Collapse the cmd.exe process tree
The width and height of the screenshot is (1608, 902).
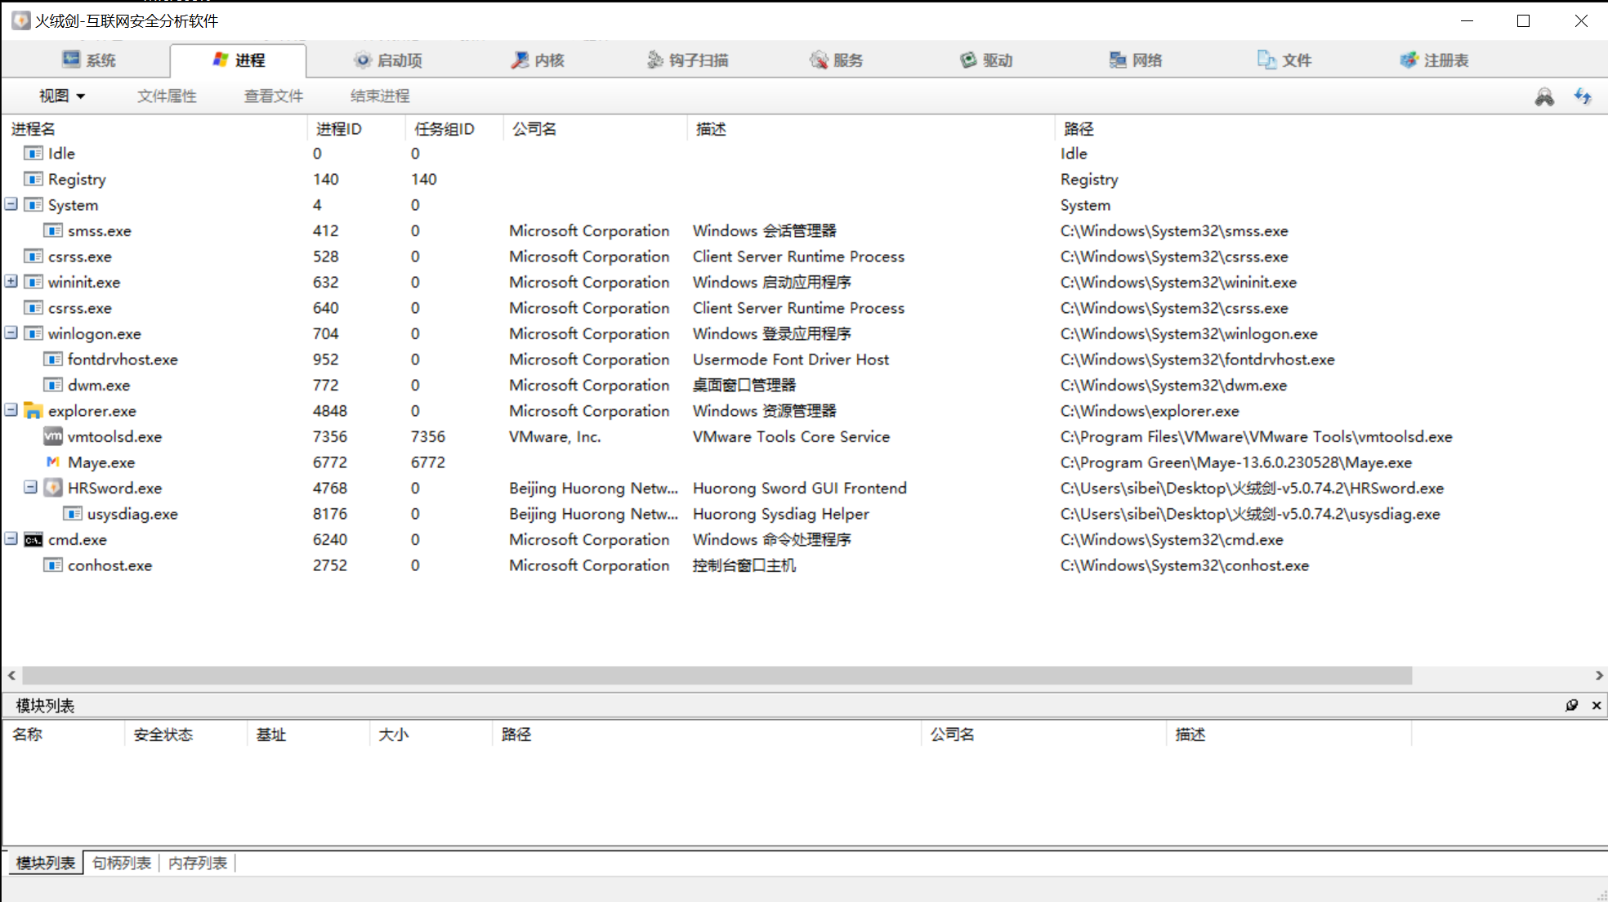coord(11,538)
